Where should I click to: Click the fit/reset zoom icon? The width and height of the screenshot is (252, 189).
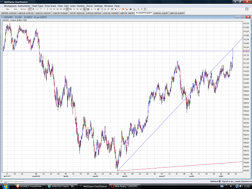pyautogui.click(x=145, y=9)
